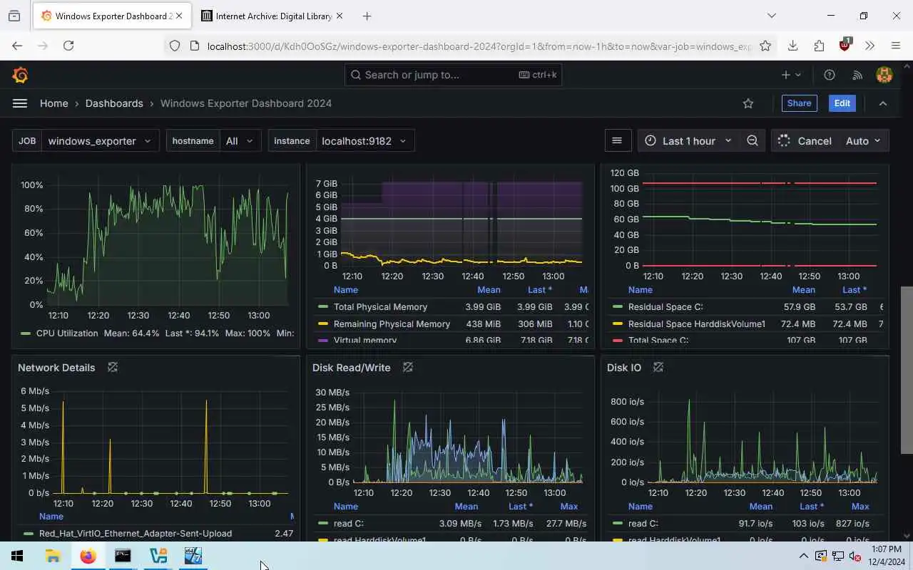Click the Search or jump to field
The height and width of the screenshot is (570, 913).
[453, 75]
